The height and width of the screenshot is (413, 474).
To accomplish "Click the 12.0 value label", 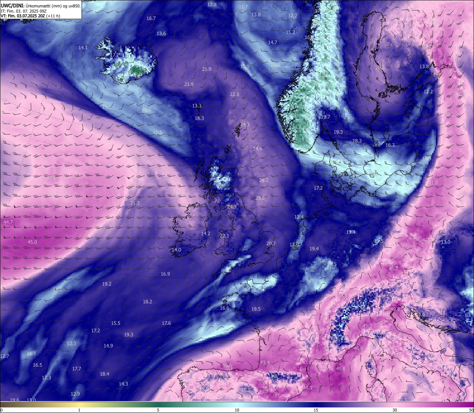I will click(x=294, y=244).
